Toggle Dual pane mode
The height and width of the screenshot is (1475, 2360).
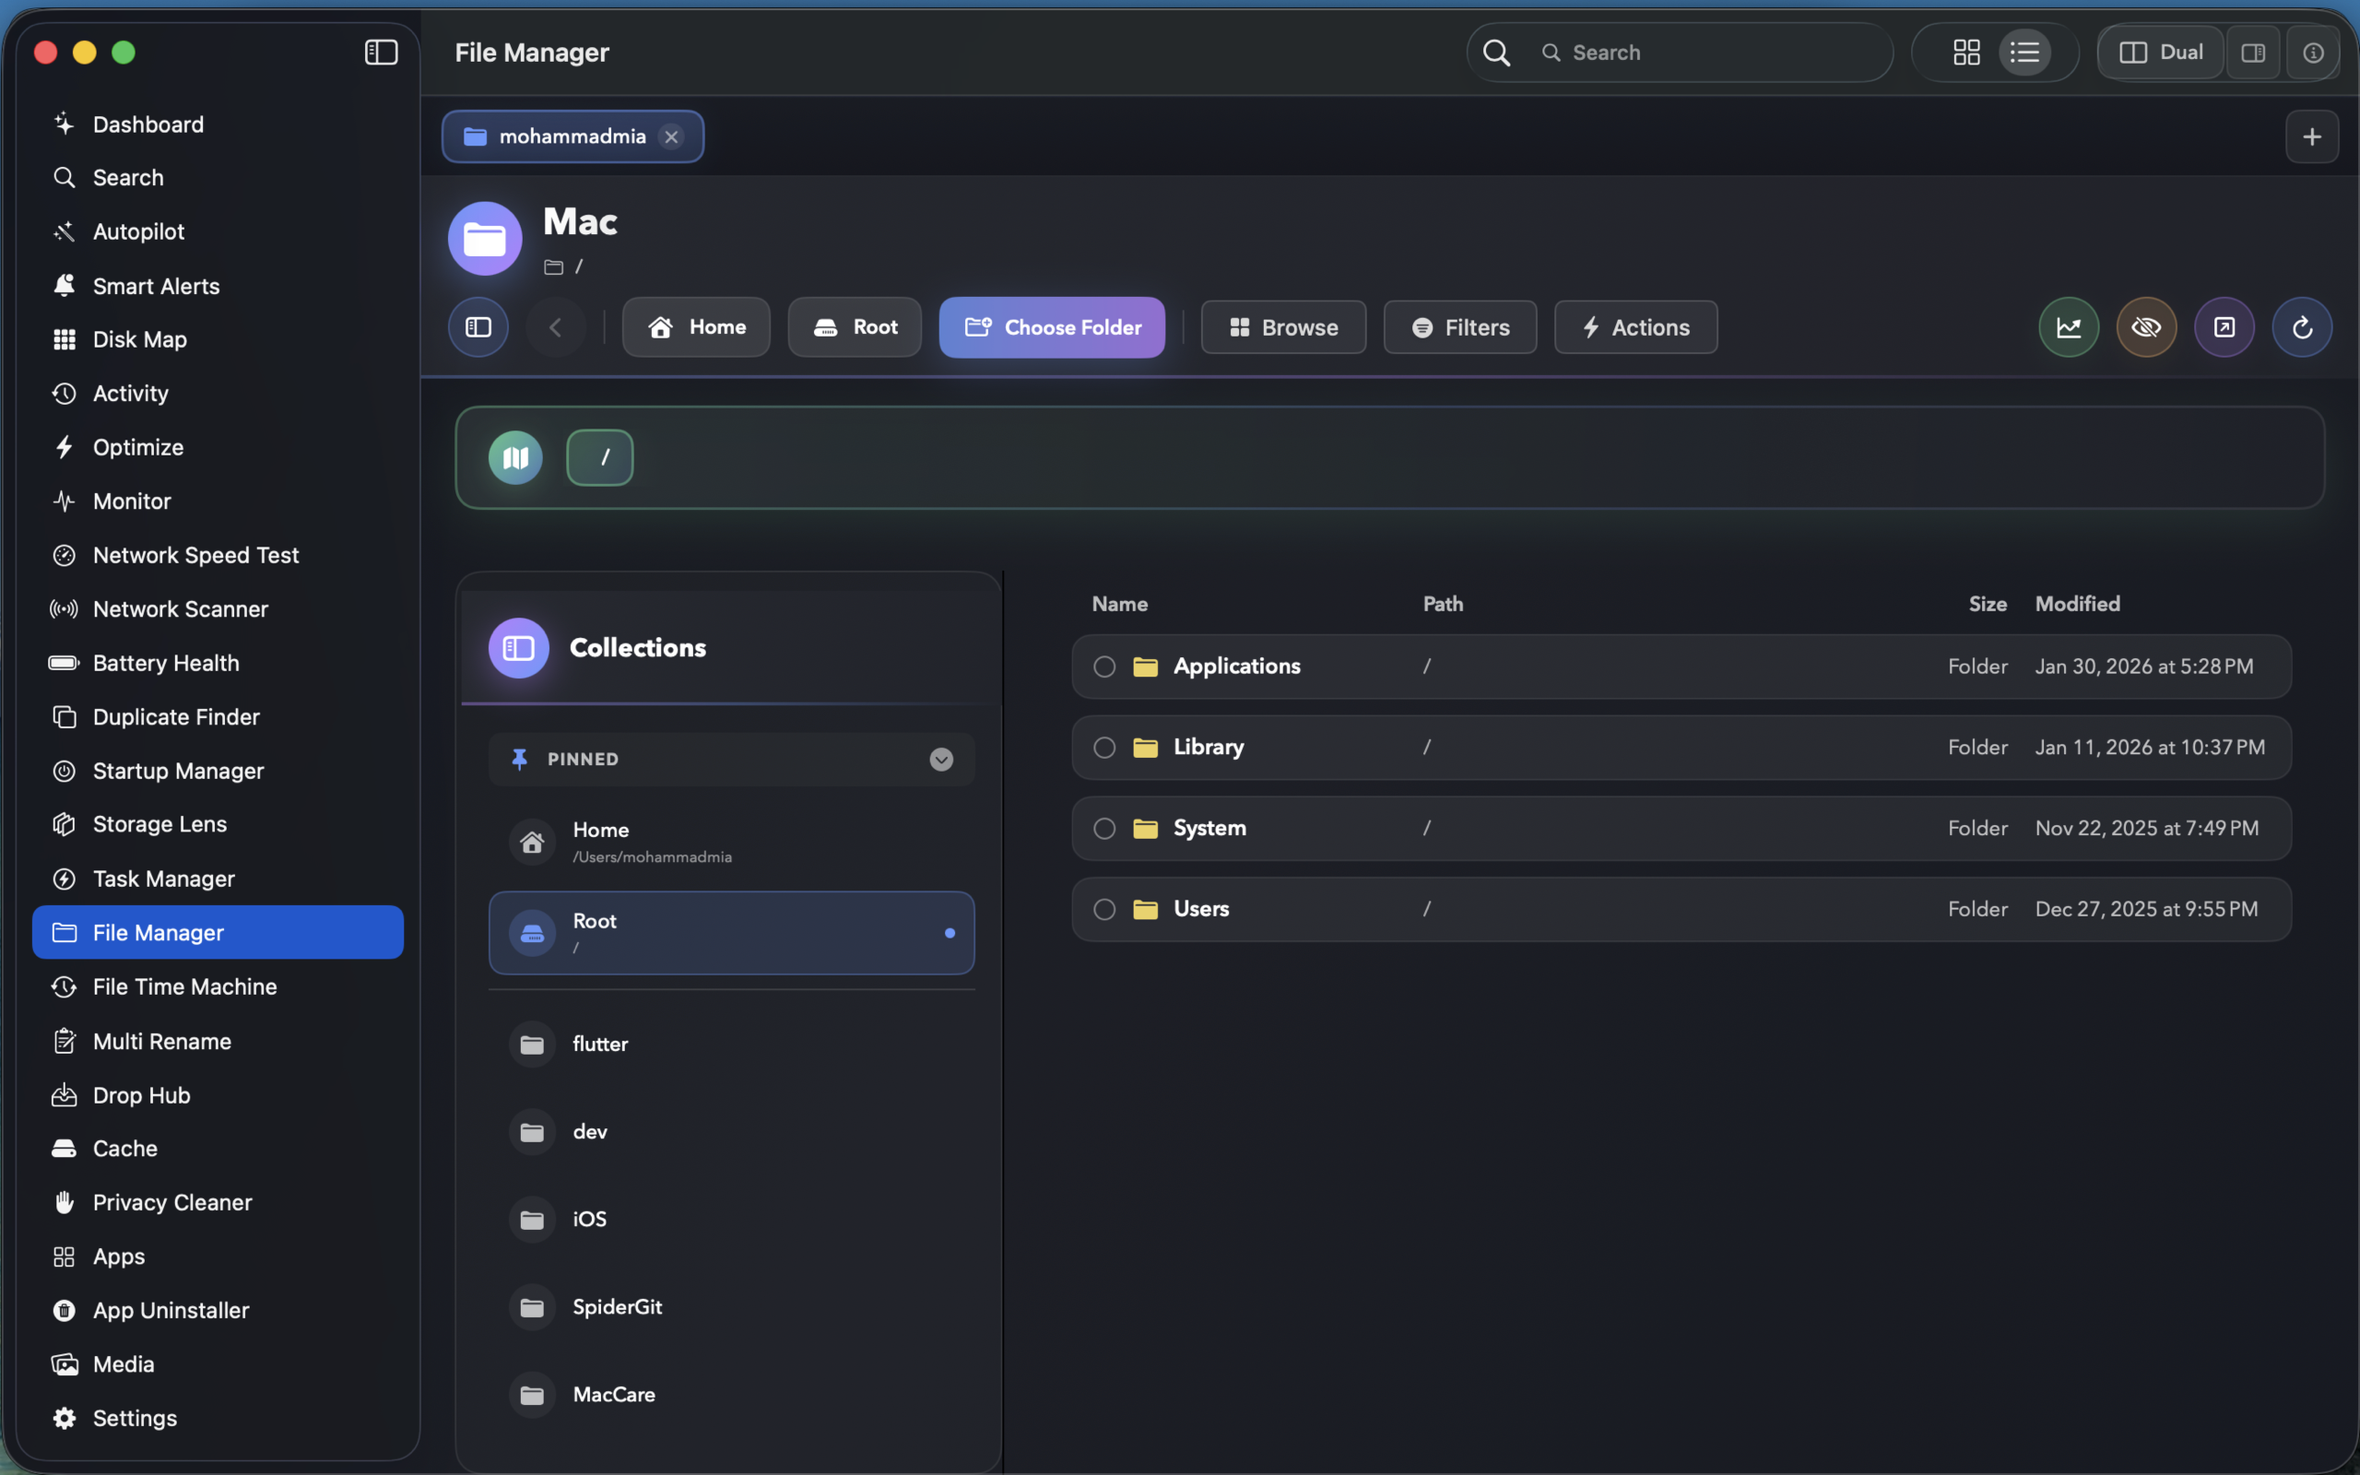click(2161, 53)
